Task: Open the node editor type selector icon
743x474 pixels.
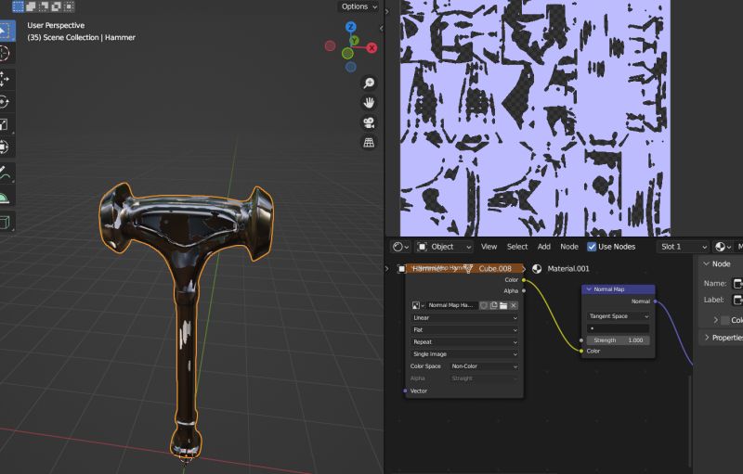Action: click(401, 247)
